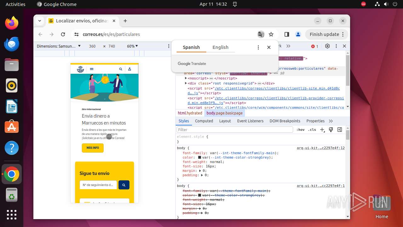The width and height of the screenshot is (403, 227).
Task: Add a new style rule
Action: (322, 130)
